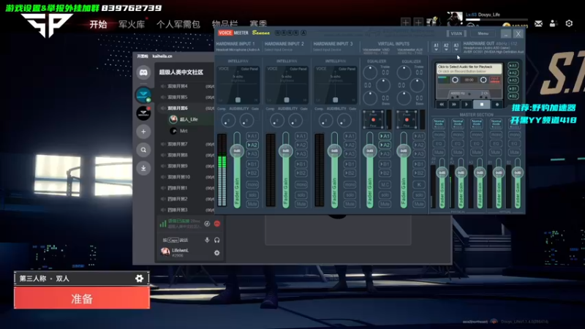Open A2 hardware out device dropdown
The width and height of the screenshot is (585, 329).
click(x=446, y=47)
